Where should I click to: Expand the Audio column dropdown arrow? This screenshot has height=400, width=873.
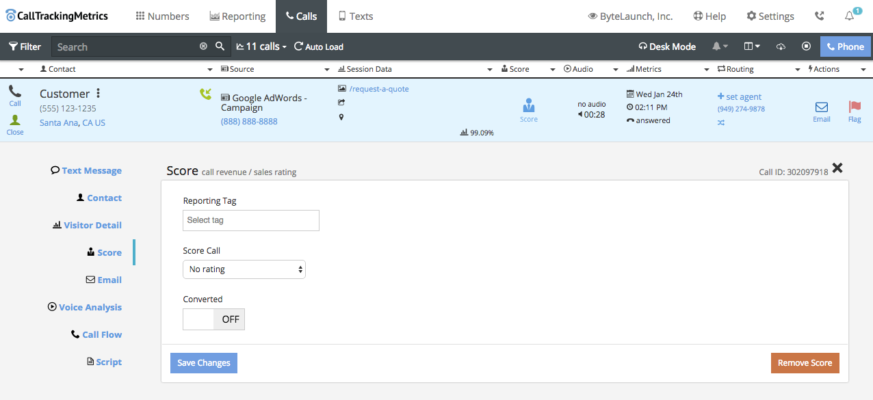point(616,70)
